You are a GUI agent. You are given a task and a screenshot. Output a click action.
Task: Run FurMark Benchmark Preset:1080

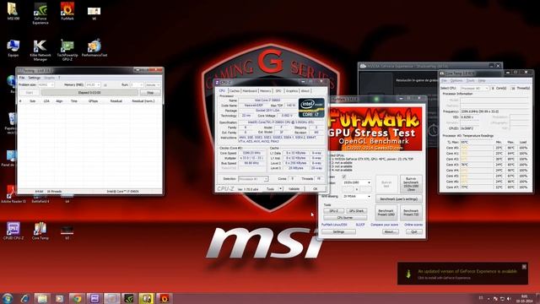point(386,212)
